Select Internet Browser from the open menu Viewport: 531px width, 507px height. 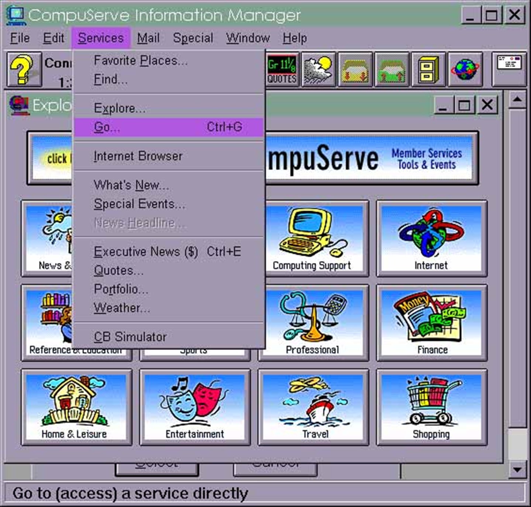(x=138, y=156)
